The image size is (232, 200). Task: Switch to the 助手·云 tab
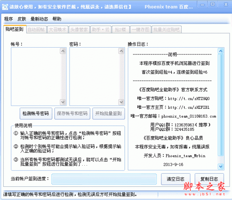101,30
